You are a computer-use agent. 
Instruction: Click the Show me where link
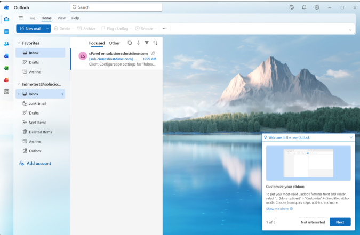click(x=277, y=209)
